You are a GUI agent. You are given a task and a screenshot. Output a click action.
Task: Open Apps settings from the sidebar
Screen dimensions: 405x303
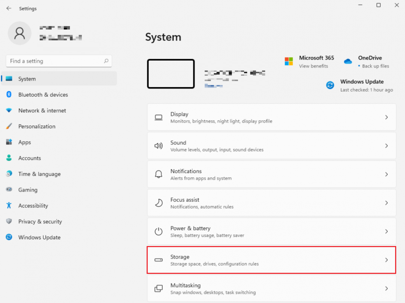pyautogui.click(x=24, y=142)
